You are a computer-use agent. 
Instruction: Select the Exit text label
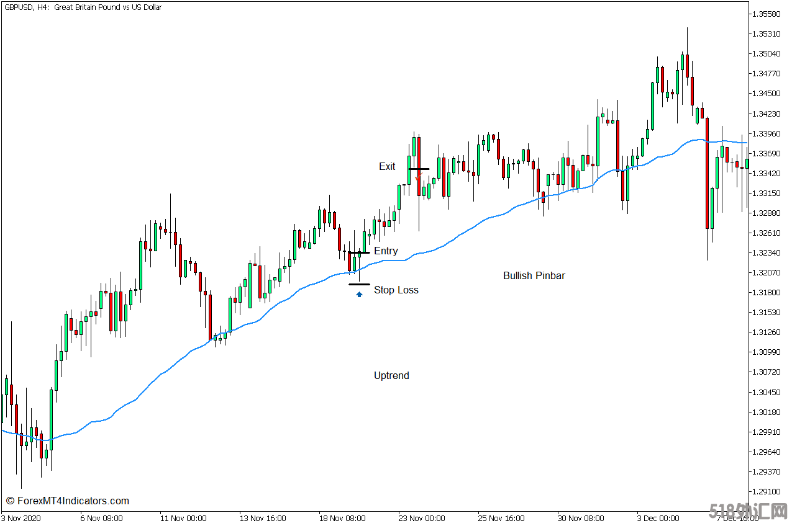point(387,167)
